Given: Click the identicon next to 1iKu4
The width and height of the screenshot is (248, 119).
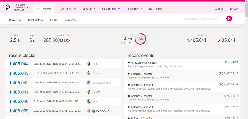Looking at the screenshot, I should [88, 64].
